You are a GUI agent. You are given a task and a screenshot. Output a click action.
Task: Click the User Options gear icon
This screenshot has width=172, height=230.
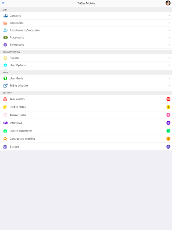point(5,65)
